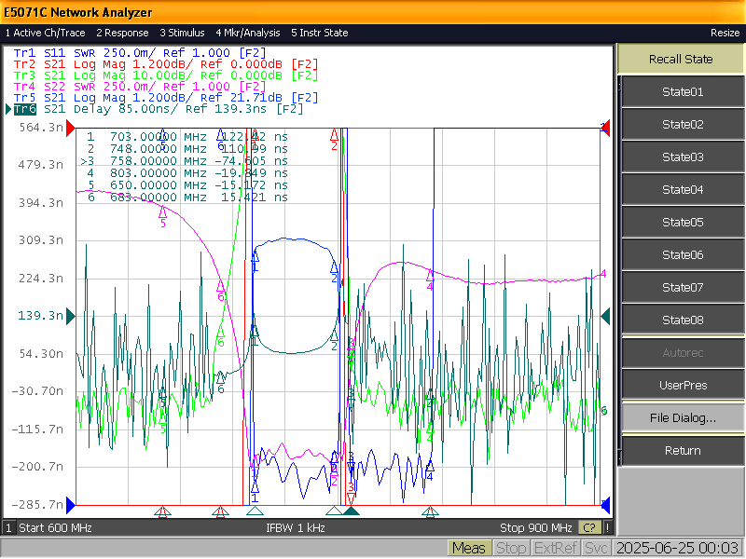Select the Tr4 S22 SWR trace
The height and width of the screenshot is (559, 746).
pyautogui.click(x=140, y=87)
